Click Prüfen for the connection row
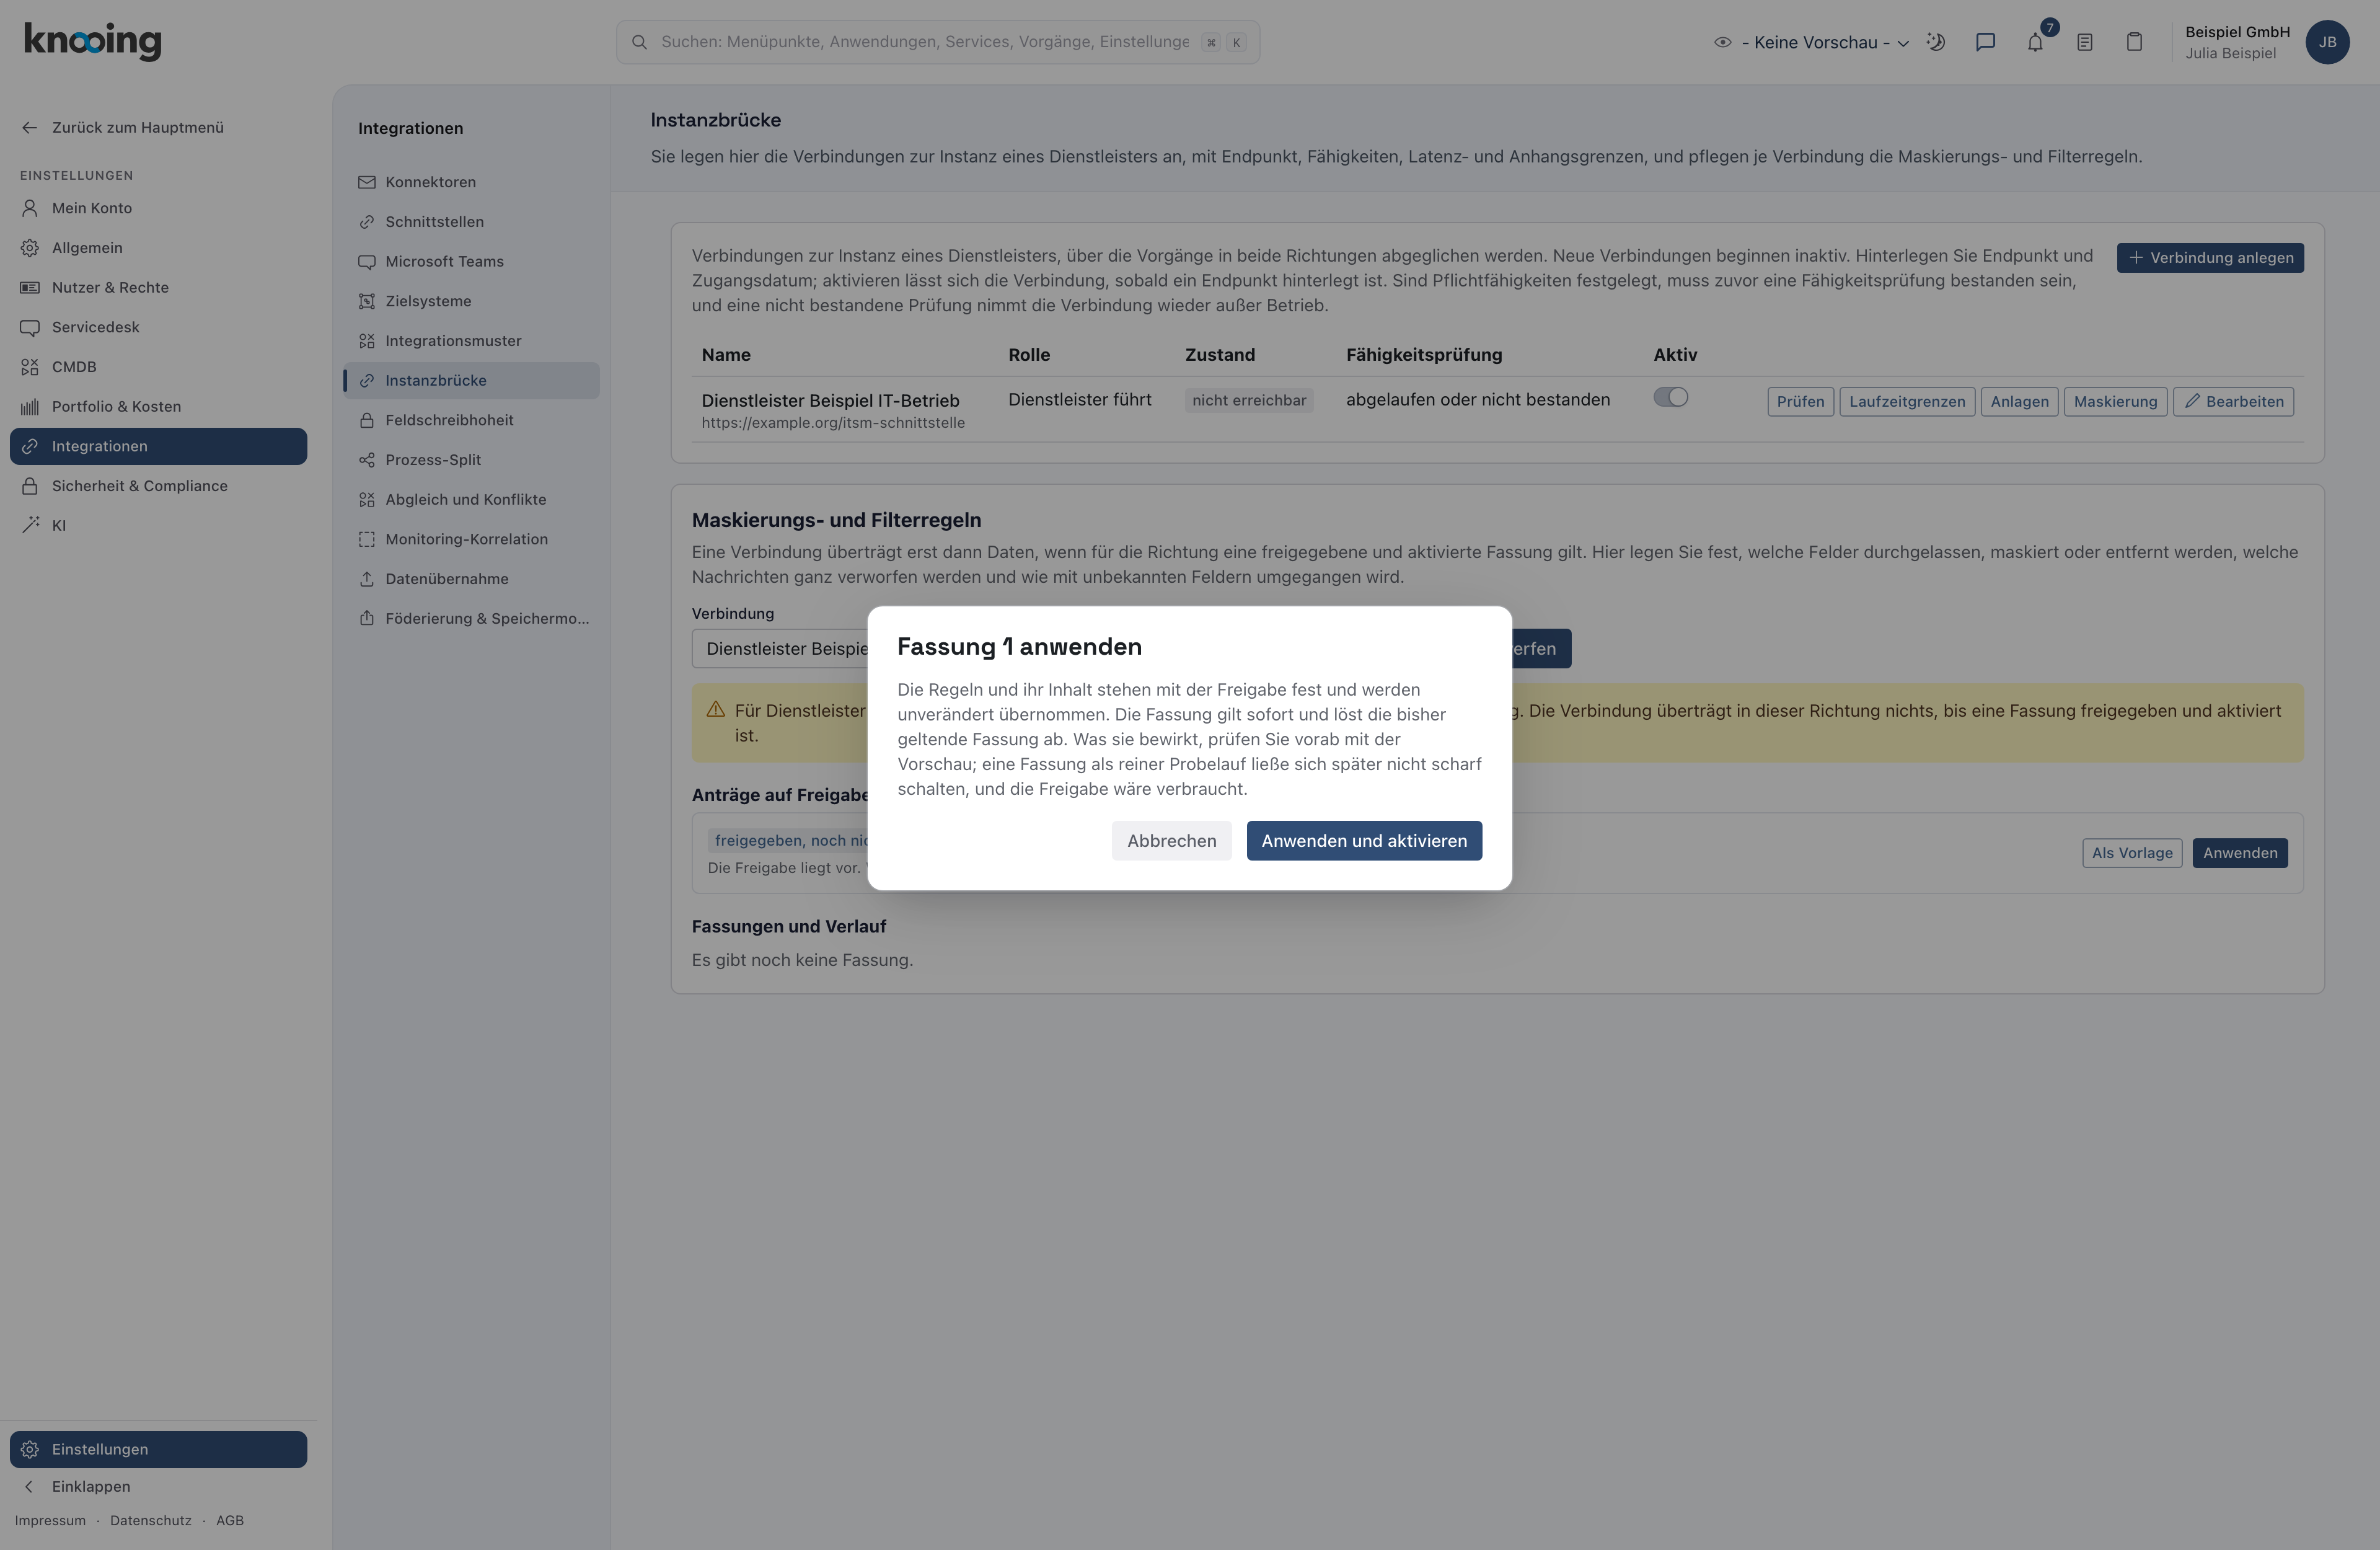The image size is (2380, 1550). click(x=1800, y=402)
